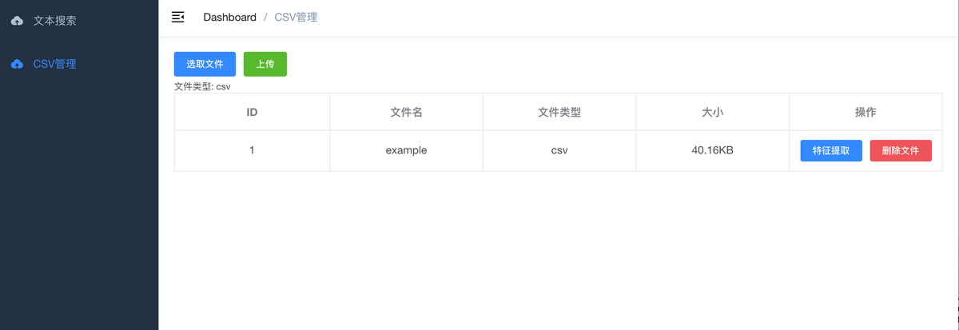Click the 文件类型 column header
Viewport: 959px width, 330px height.
tap(559, 112)
